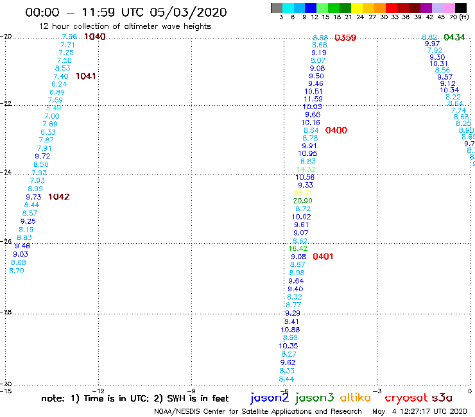Select the 9.62 wave height value

coord(288,363)
